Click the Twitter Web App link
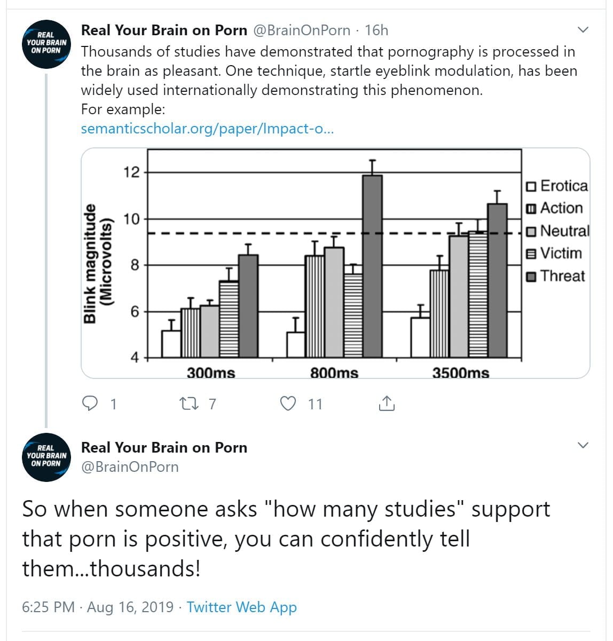613x641 pixels. tap(241, 607)
